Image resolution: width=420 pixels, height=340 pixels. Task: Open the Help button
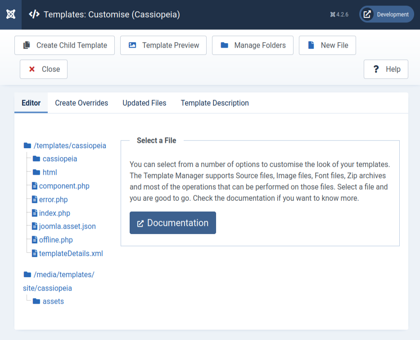click(x=386, y=69)
